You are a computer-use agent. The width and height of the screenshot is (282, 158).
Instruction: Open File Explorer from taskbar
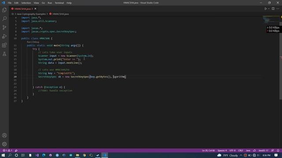pyautogui.click(x=78, y=155)
